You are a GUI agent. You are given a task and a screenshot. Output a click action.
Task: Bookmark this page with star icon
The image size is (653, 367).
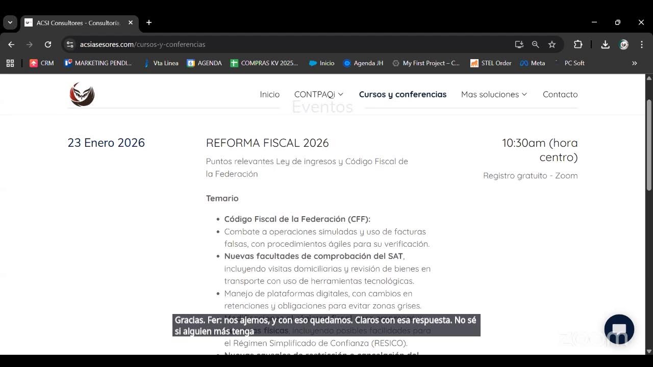(552, 44)
